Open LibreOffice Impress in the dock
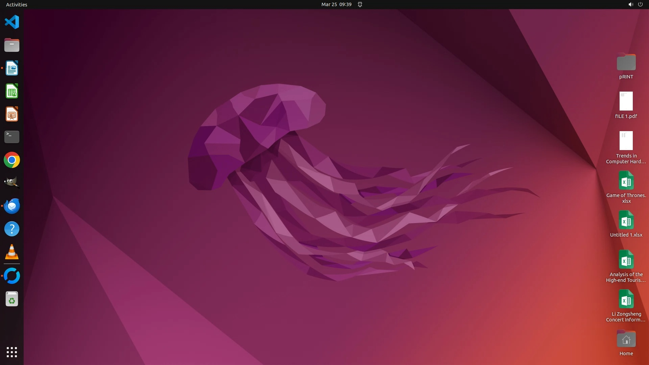Image resolution: width=649 pixels, height=365 pixels. [x=12, y=114]
